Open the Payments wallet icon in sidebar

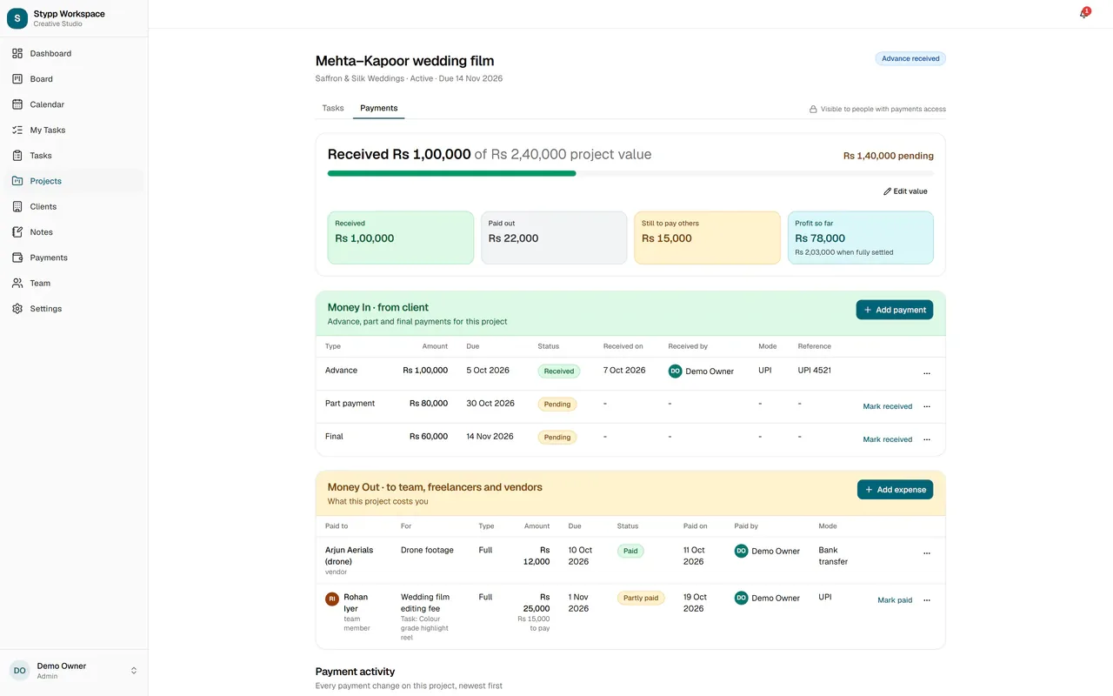pyautogui.click(x=17, y=258)
